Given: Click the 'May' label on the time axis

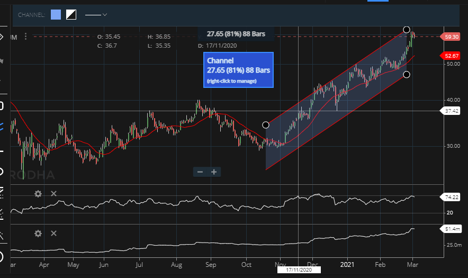Looking at the screenshot, I should [73, 265].
